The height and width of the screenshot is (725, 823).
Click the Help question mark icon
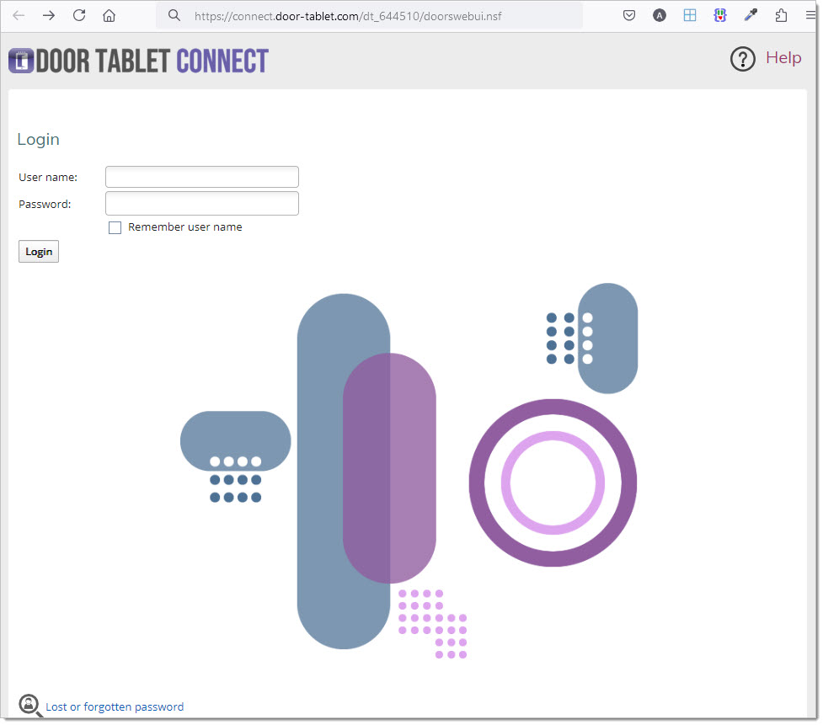coord(742,59)
